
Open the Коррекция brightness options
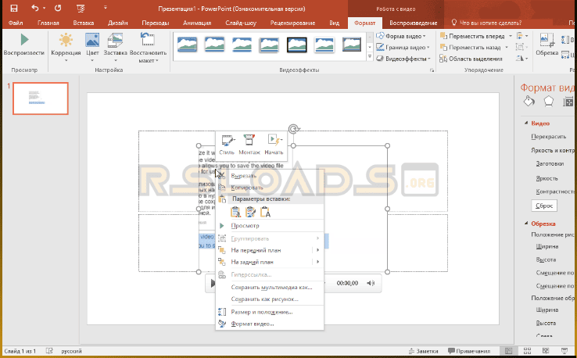pyautogui.click(x=66, y=48)
